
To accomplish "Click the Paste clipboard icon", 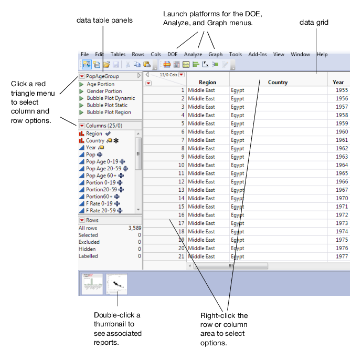I will [147, 65].
